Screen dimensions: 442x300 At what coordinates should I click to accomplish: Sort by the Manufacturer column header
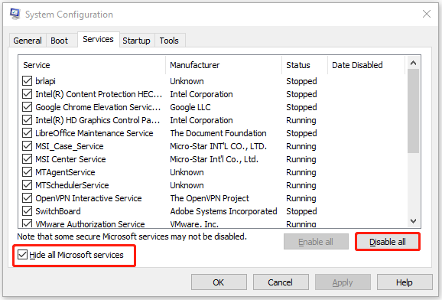point(224,65)
